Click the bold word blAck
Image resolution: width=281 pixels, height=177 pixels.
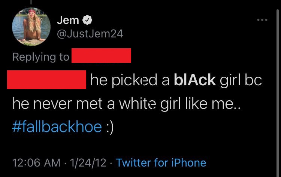point(195,80)
